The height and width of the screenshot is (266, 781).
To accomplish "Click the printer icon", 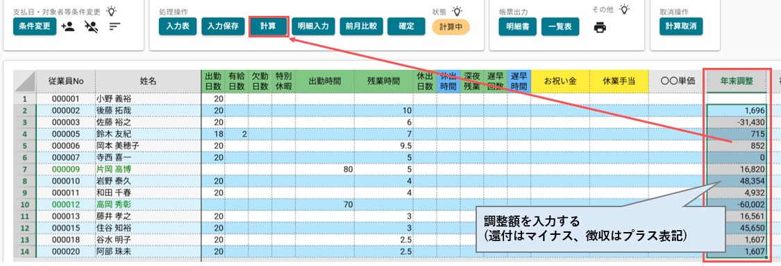I will [x=600, y=27].
